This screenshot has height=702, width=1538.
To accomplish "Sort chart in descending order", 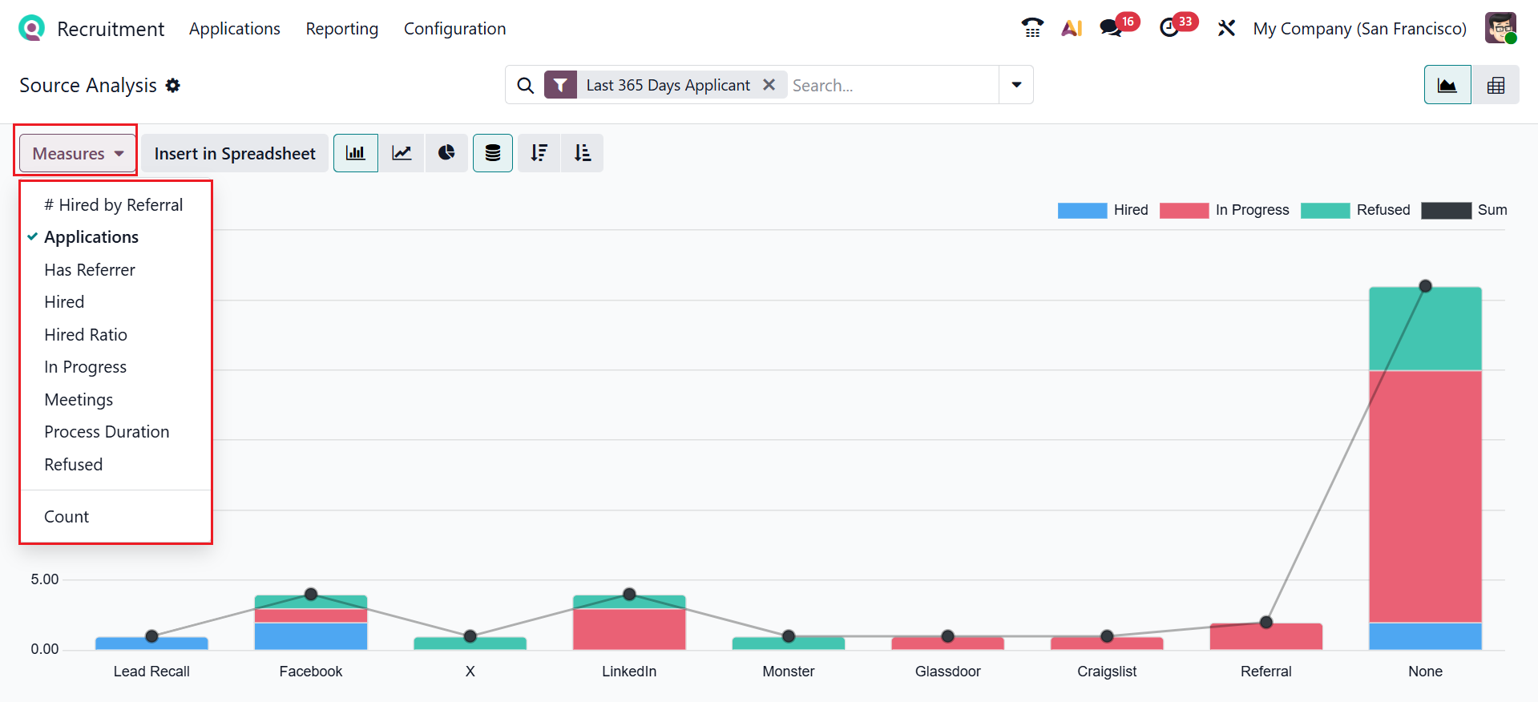I will click(x=539, y=153).
